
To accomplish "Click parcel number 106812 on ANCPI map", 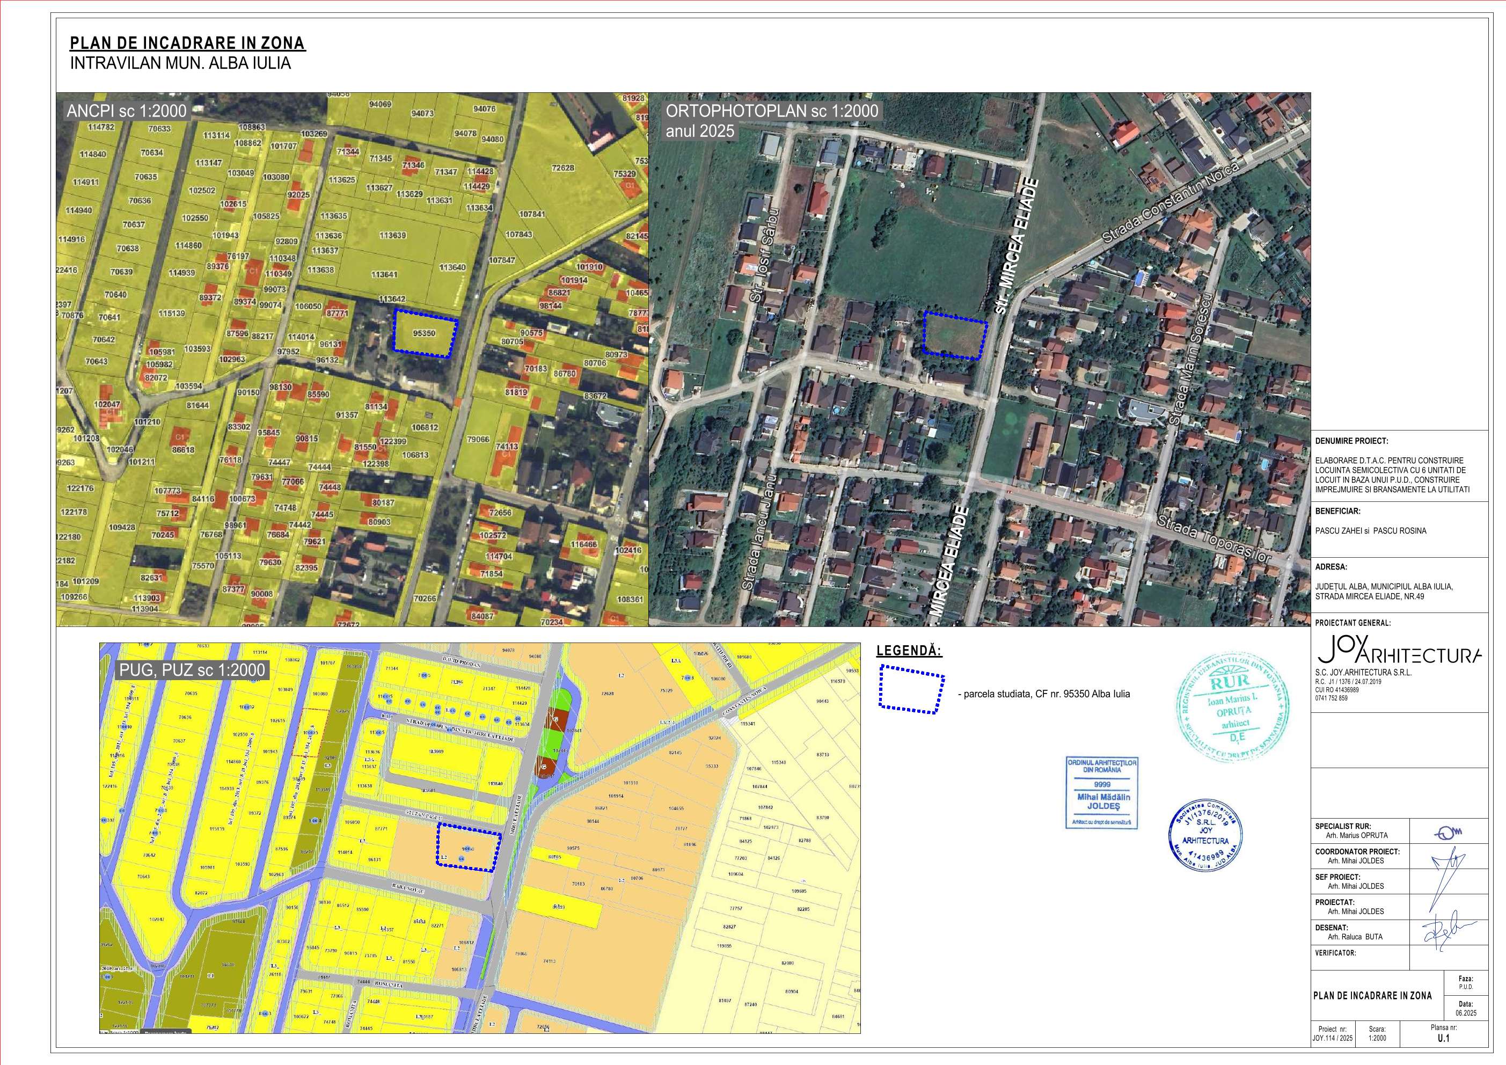I will (x=425, y=427).
